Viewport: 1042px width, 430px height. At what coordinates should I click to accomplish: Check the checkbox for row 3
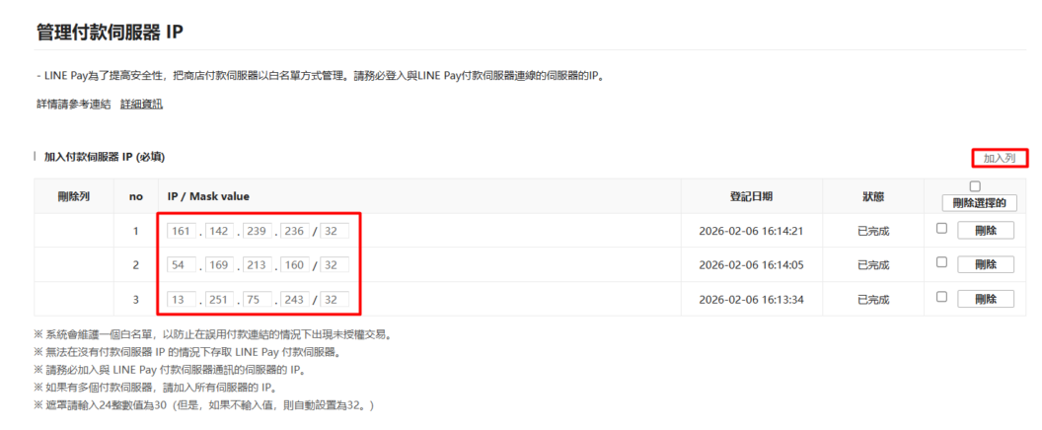(941, 297)
